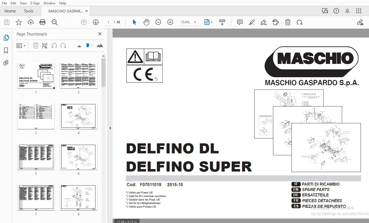Open the Bookmarks sidebar panel
Viewport: 369px width, 223px height.
tap(6, 50)
